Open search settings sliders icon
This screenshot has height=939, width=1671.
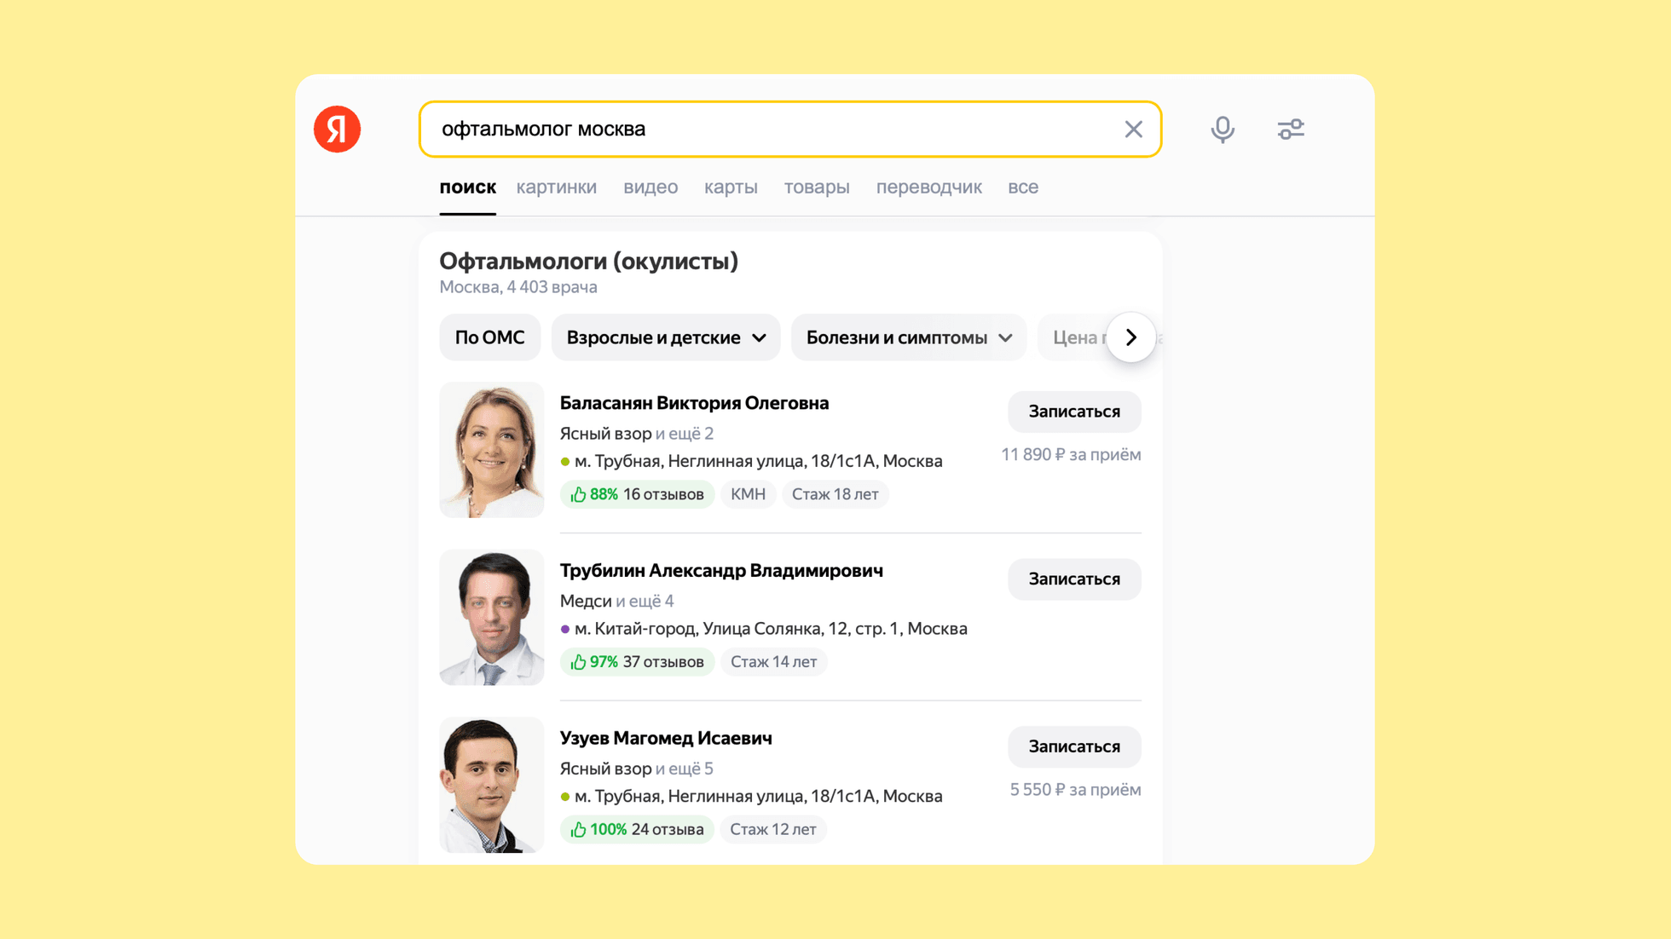(x=1291, y=130)
